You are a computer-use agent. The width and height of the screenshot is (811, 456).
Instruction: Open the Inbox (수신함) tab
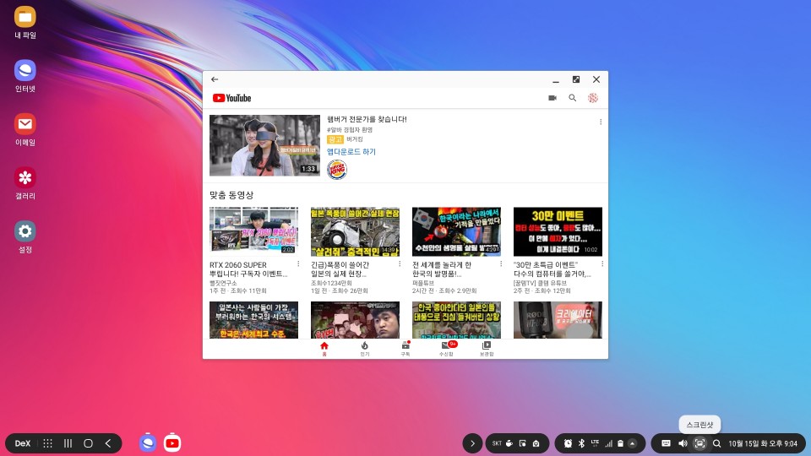tap(446, 349)
